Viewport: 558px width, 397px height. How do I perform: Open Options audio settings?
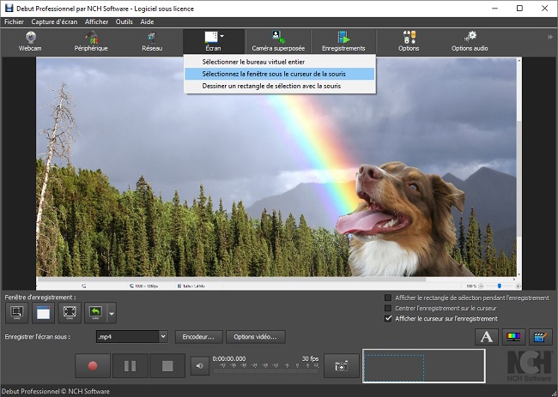pyautogui.click(x=470, y=41)
